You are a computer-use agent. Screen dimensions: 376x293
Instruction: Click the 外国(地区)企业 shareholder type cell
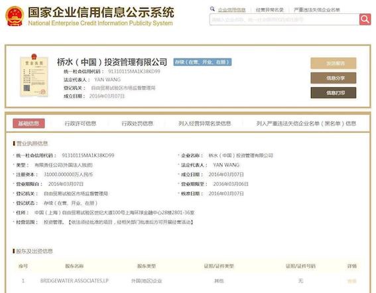[x=147, y=281]
